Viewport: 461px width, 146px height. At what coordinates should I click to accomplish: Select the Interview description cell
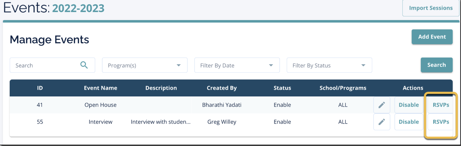[x=161, y=122]
